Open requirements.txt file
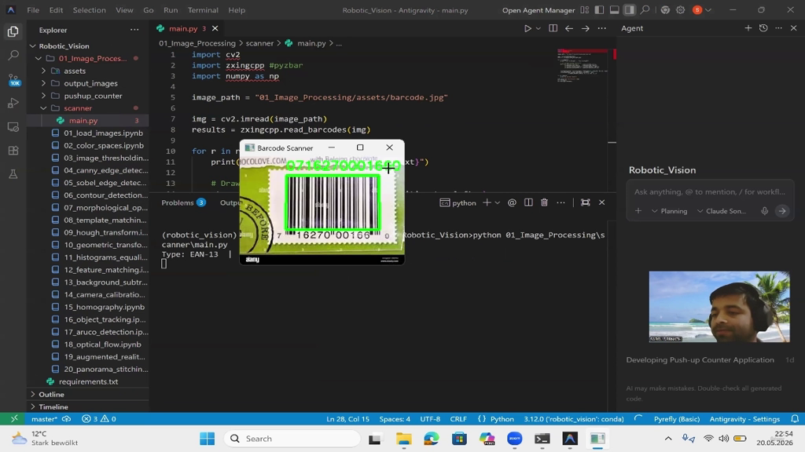The height and width of the screenshot is (452, 805). pyautogui.click(x=88, y=382)
